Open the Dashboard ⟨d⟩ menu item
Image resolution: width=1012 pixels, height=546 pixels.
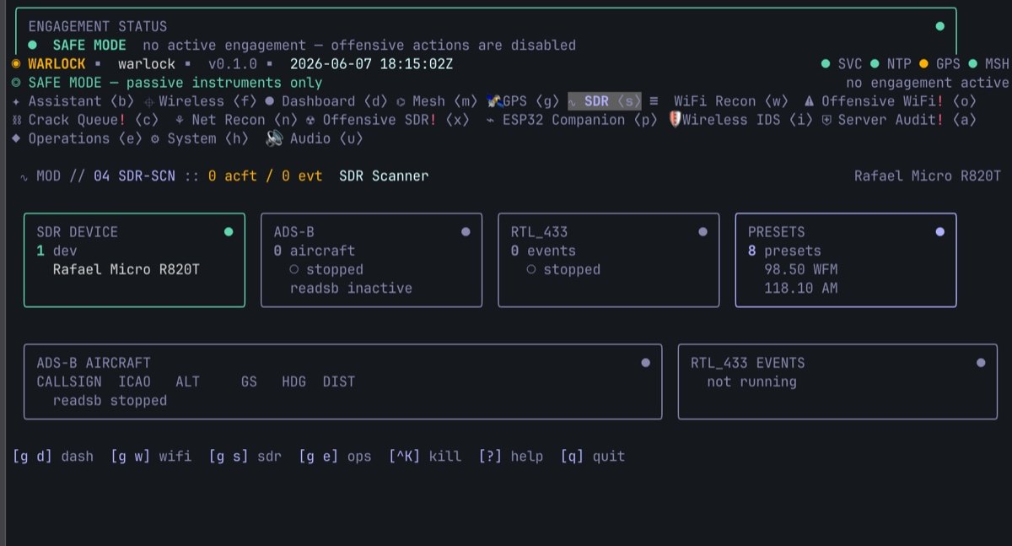326,101
